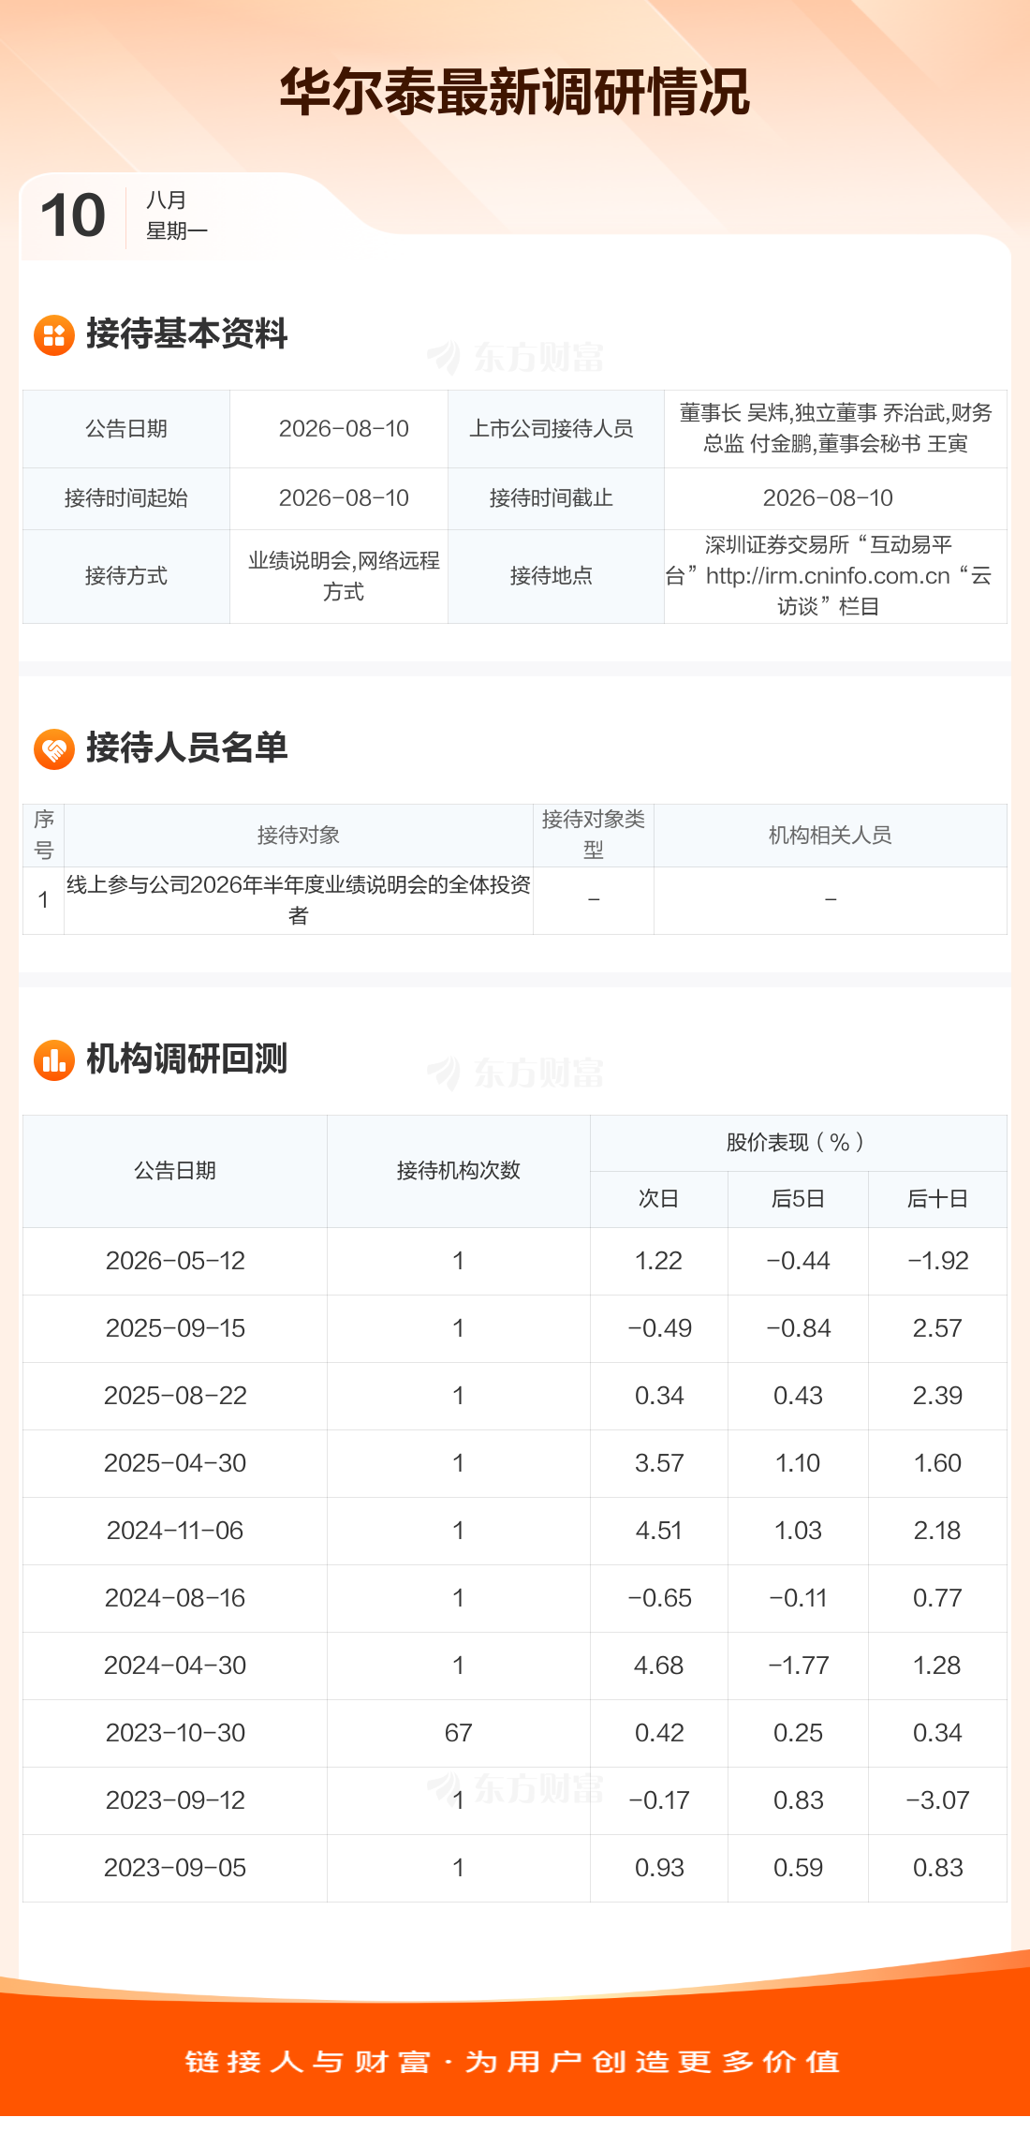Click the footer banner 链接人与财富

pyautogui.click(x=513, y=2062)
